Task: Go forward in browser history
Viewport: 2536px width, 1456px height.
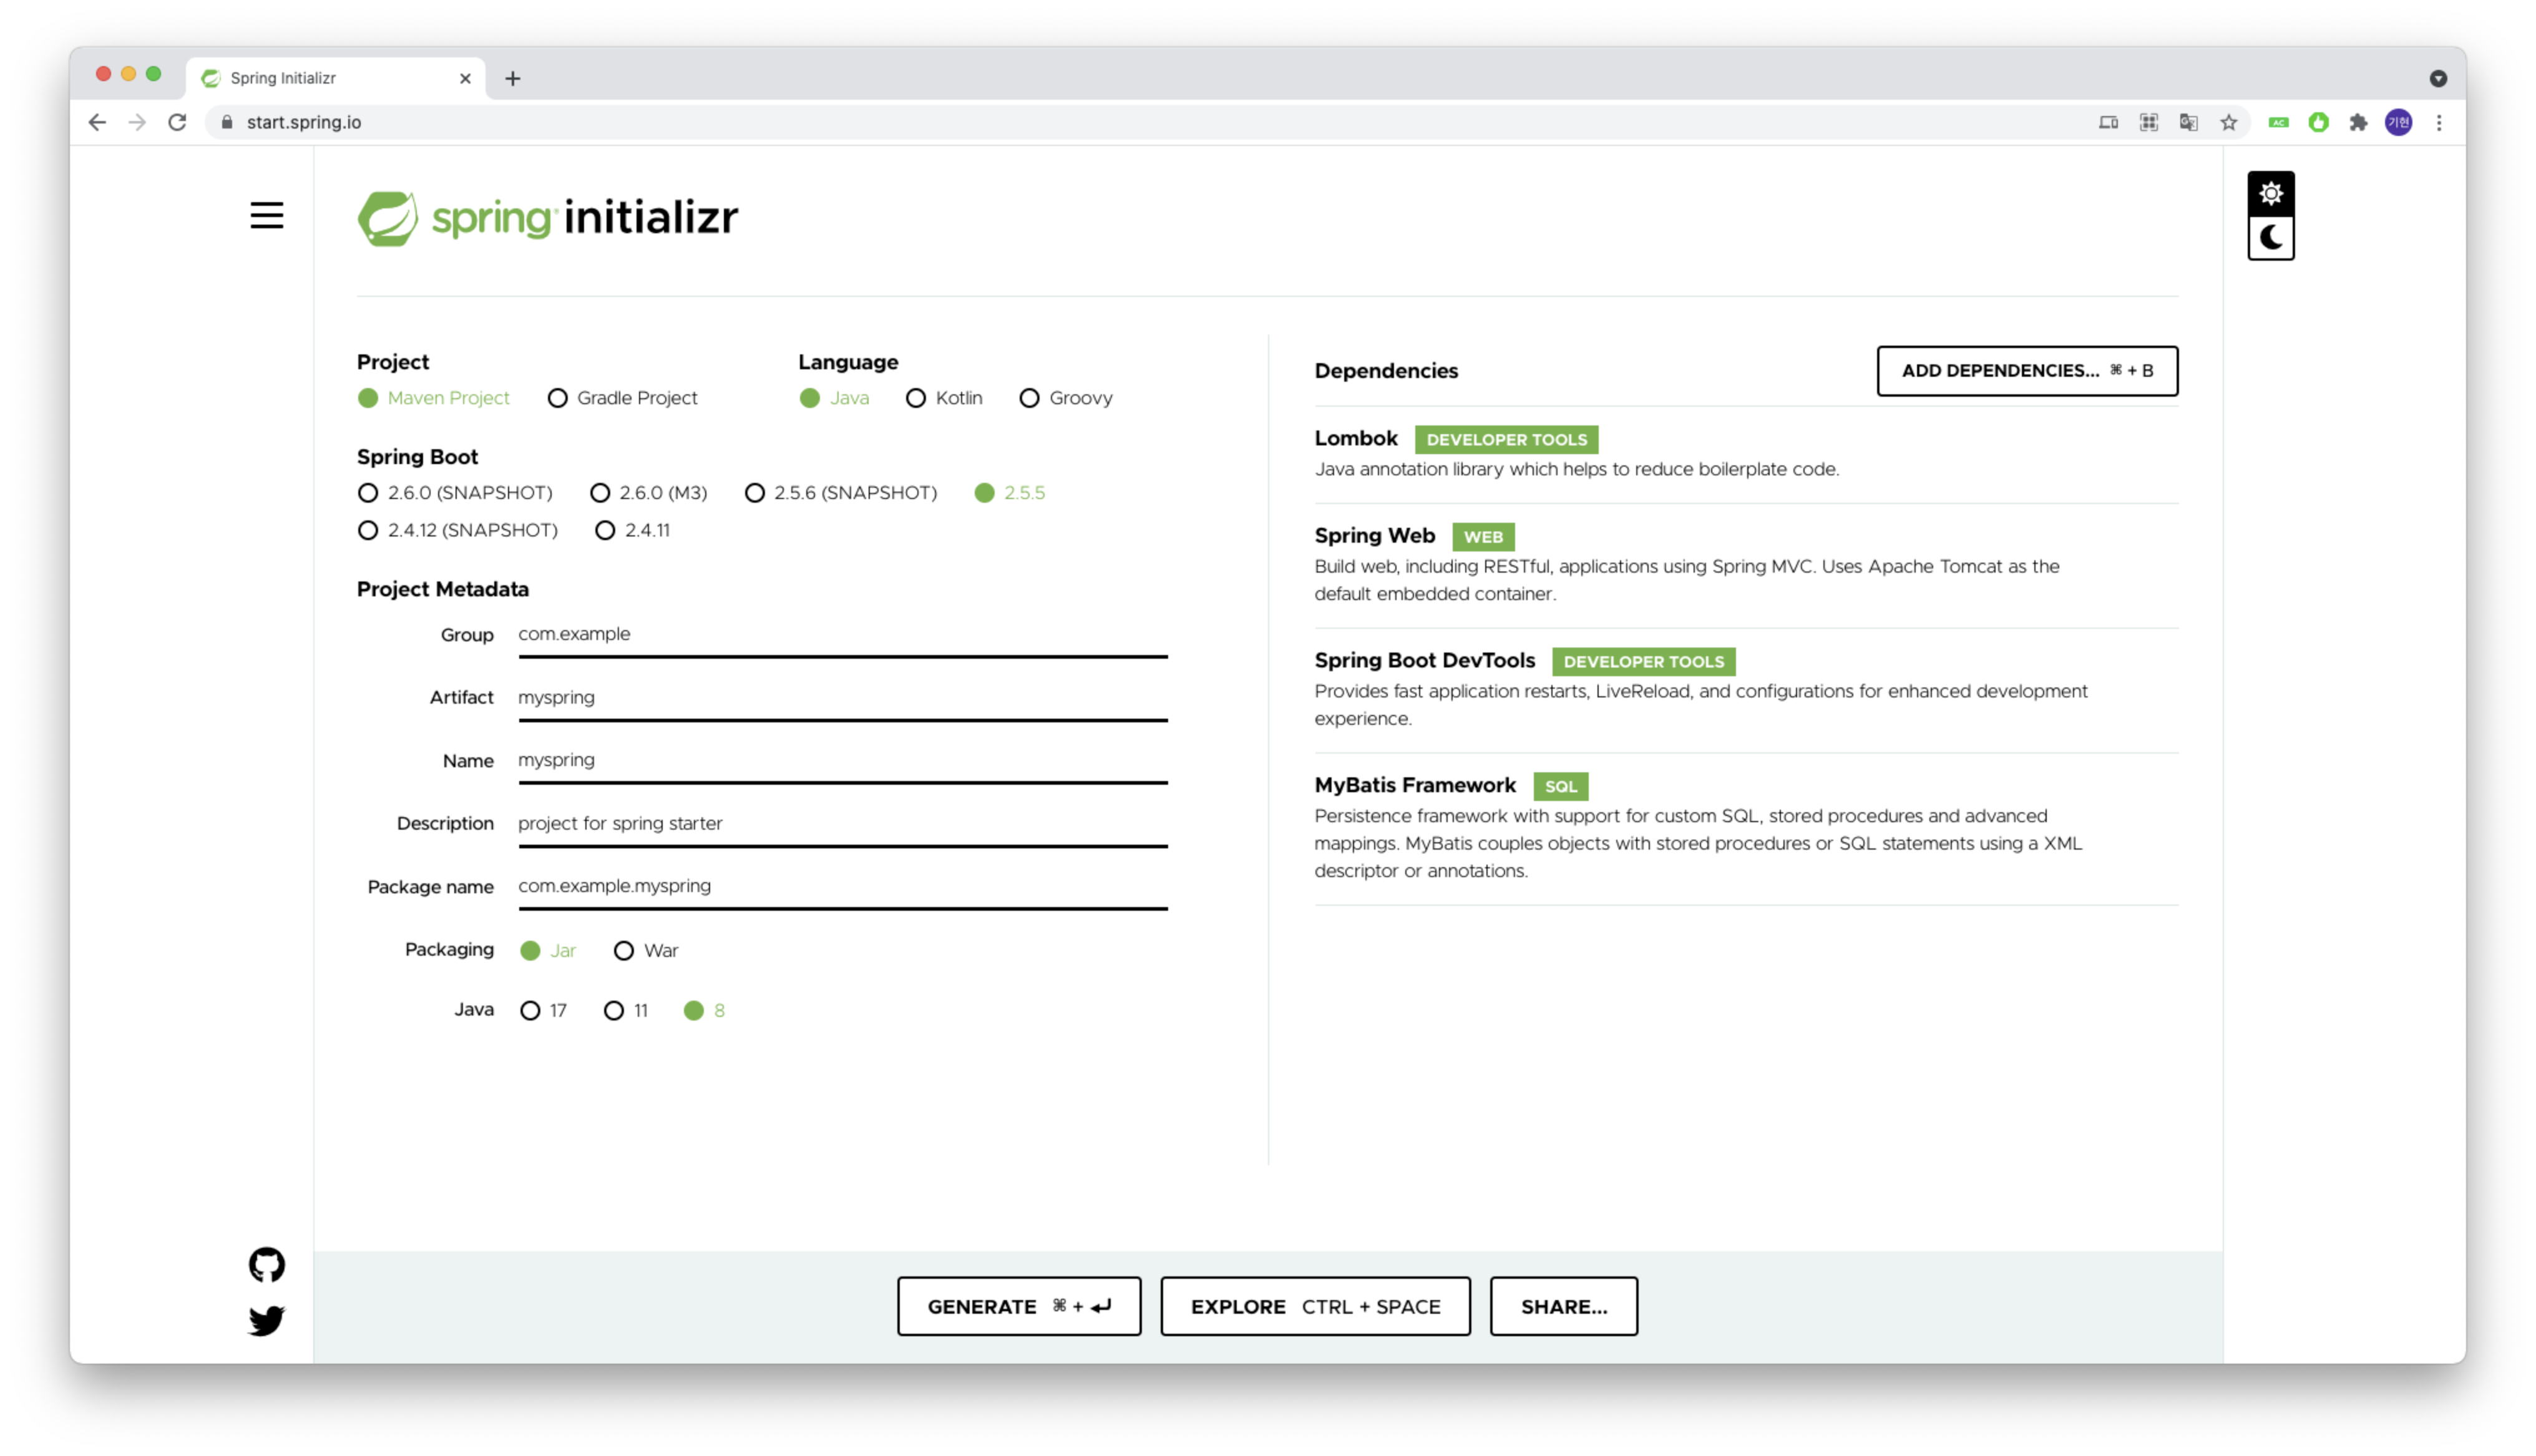Action: point(137,122)
